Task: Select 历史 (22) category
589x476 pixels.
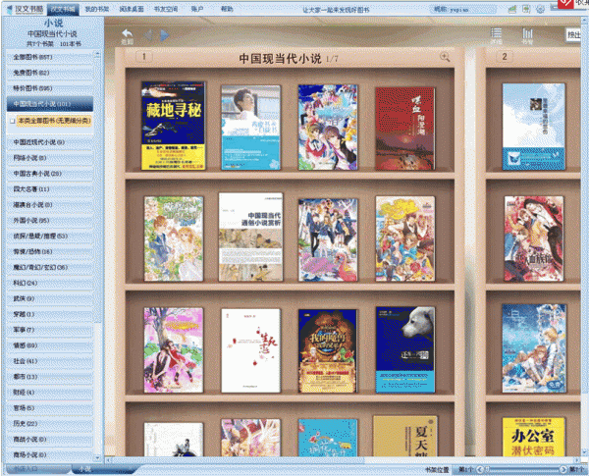Action: tap(50, 423)
